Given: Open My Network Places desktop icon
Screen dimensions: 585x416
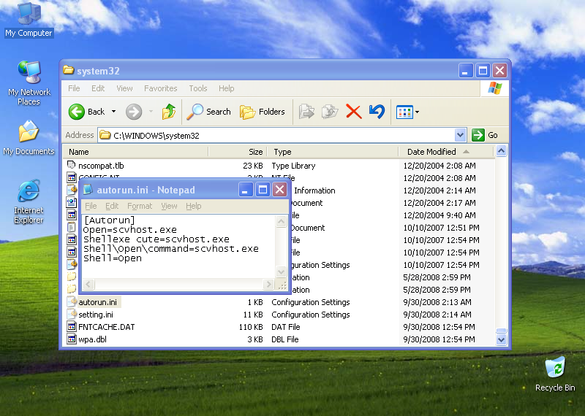Looking at the screenshot, I should click(29, 83).
